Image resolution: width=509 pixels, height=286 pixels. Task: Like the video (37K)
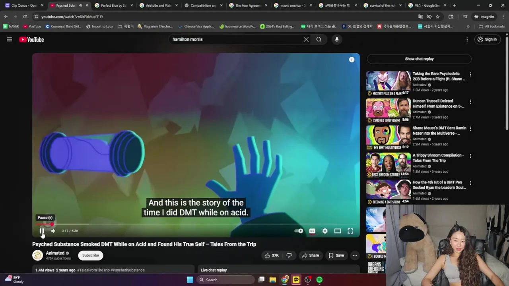pos(272,255)
